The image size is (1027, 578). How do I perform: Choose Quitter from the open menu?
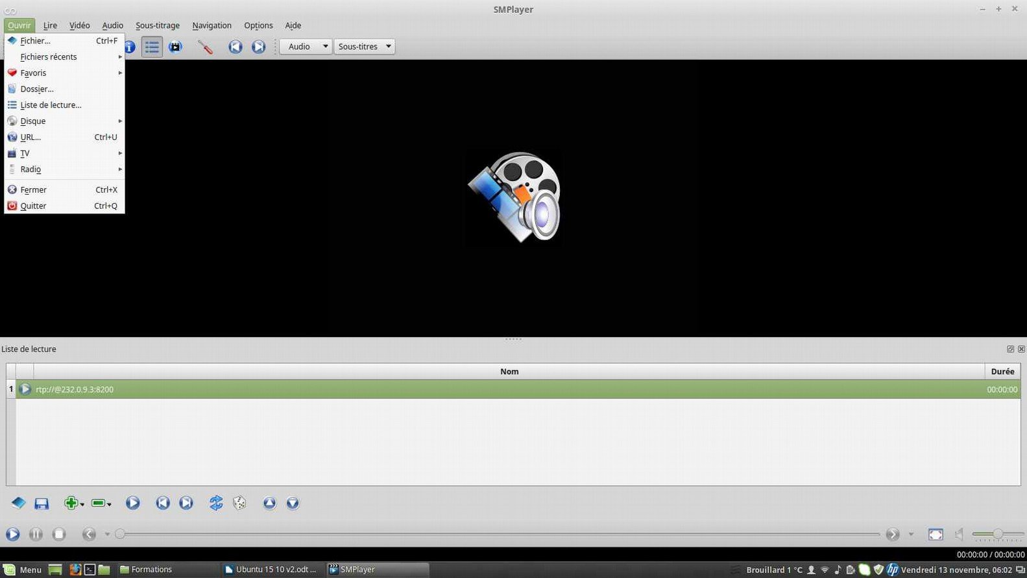coord(33,206)
